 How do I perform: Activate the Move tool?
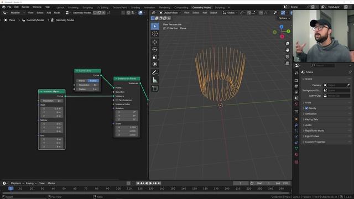(x=155, y=42)
